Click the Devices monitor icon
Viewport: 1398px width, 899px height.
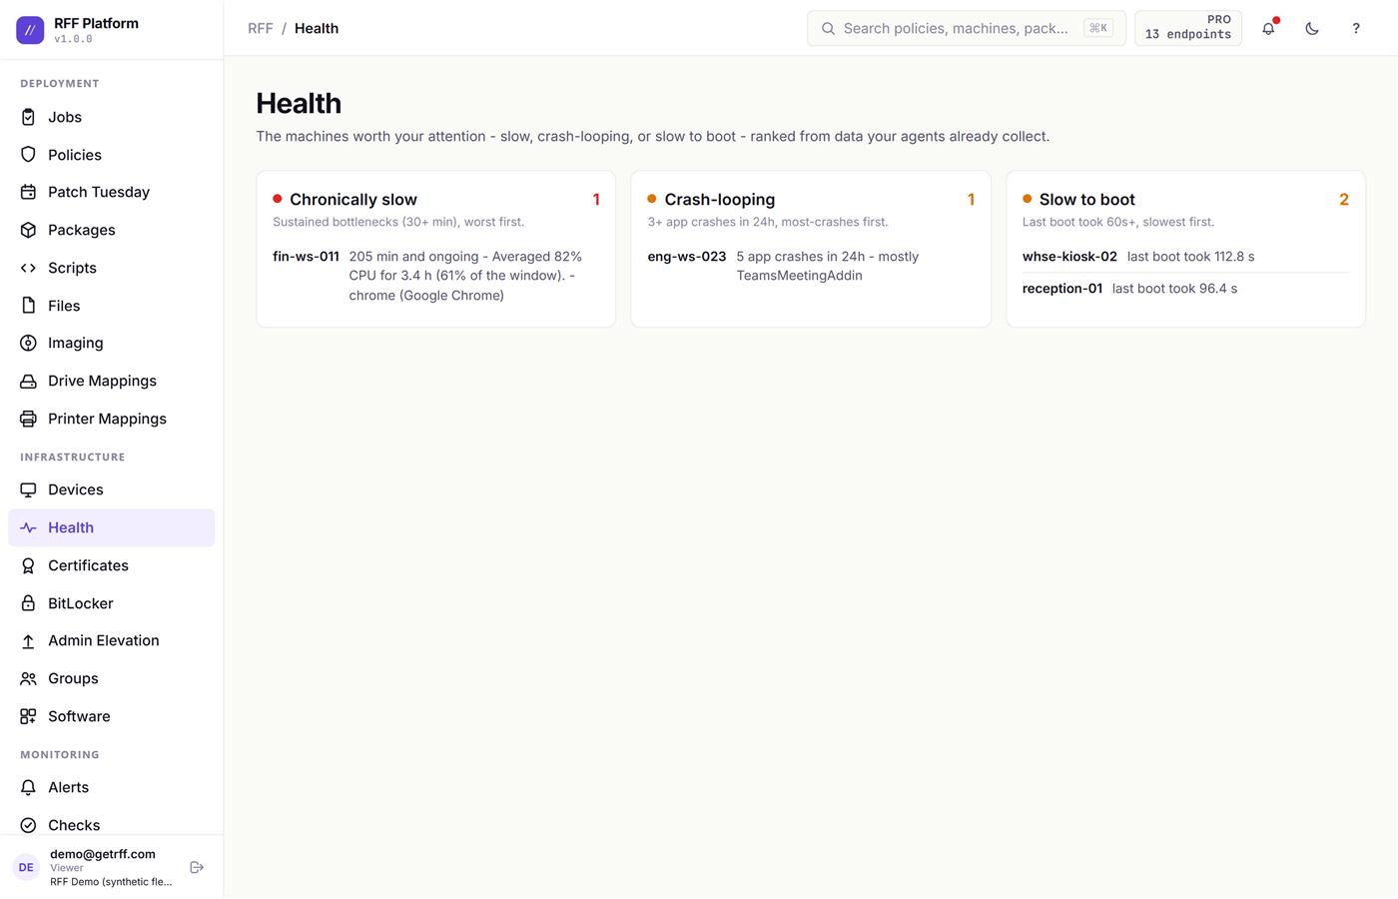(x=28, y=489)
